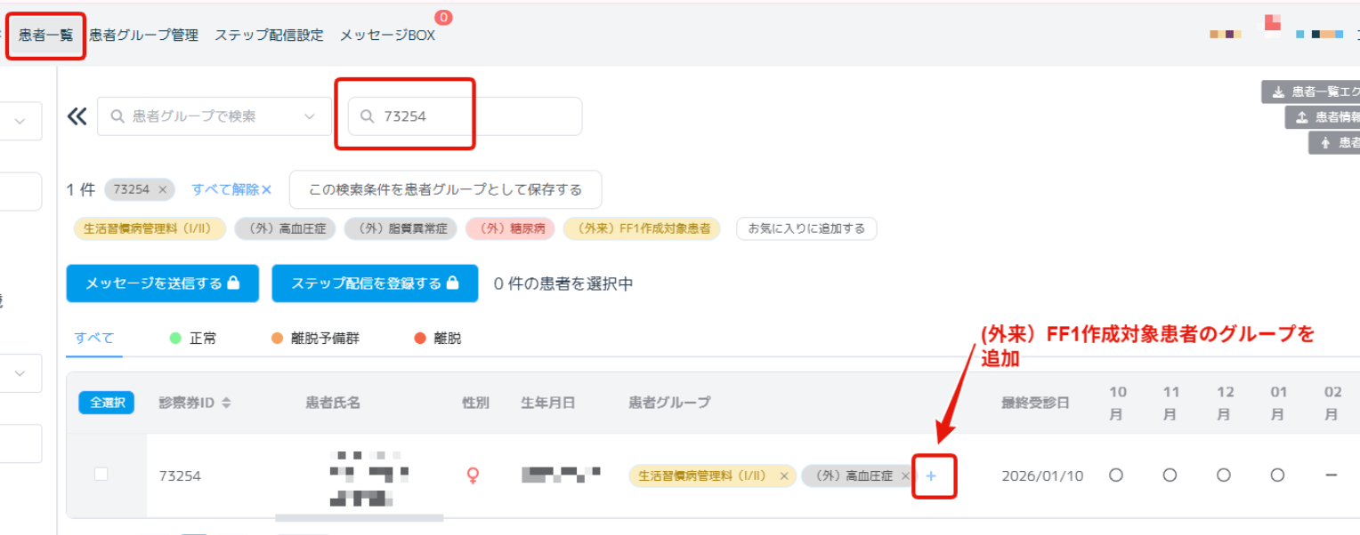Filter by 離脱予備群 status tab
This screenshot has height=535, width=1360.
(x=316, y=339)
